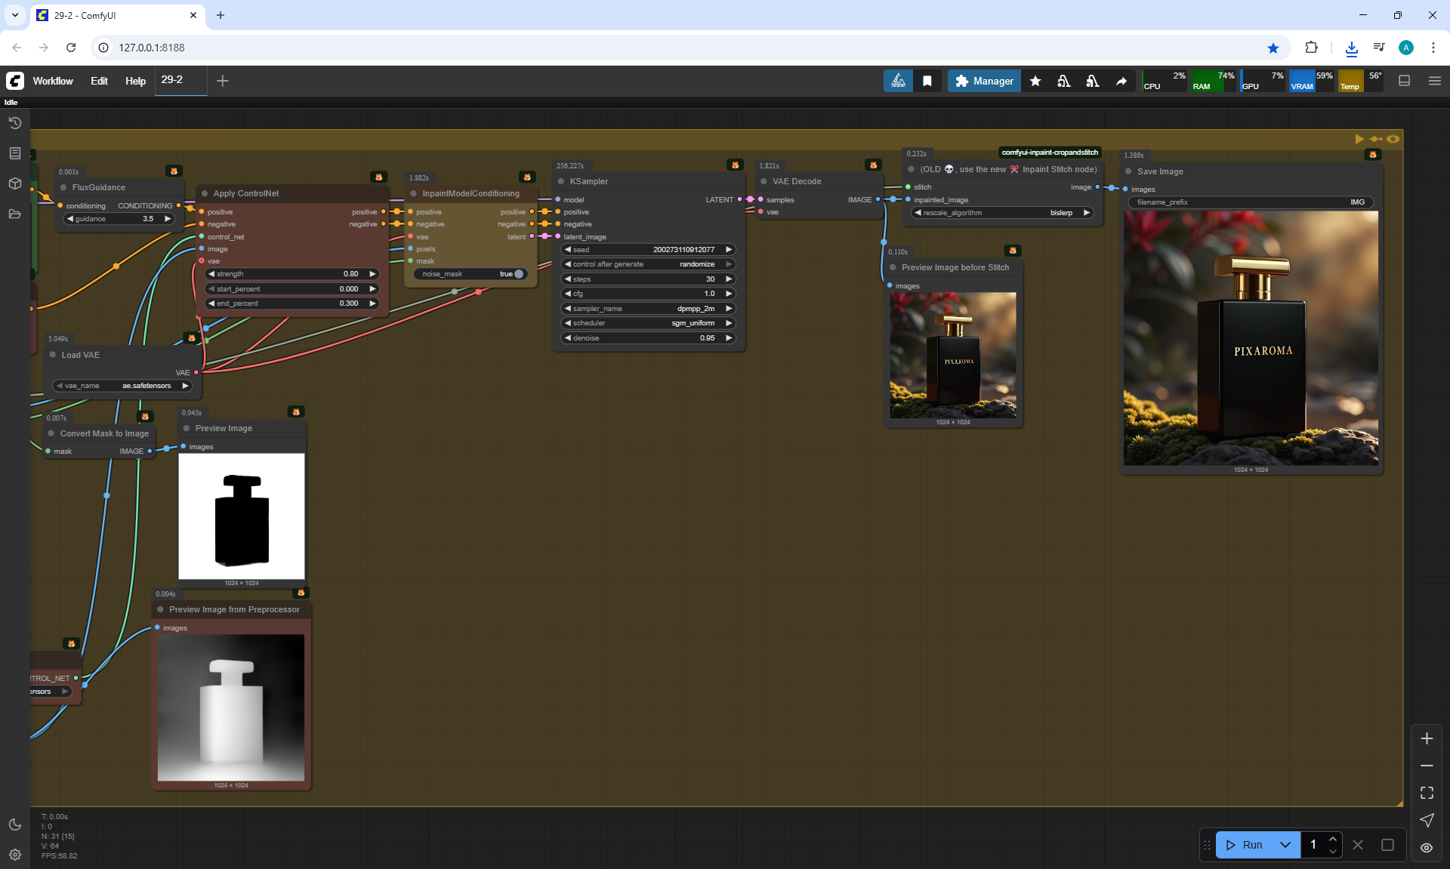Screen dimensions: 1450x869
Task: Click the share arrow icon in toolbar
Action: coord(1121,81)
